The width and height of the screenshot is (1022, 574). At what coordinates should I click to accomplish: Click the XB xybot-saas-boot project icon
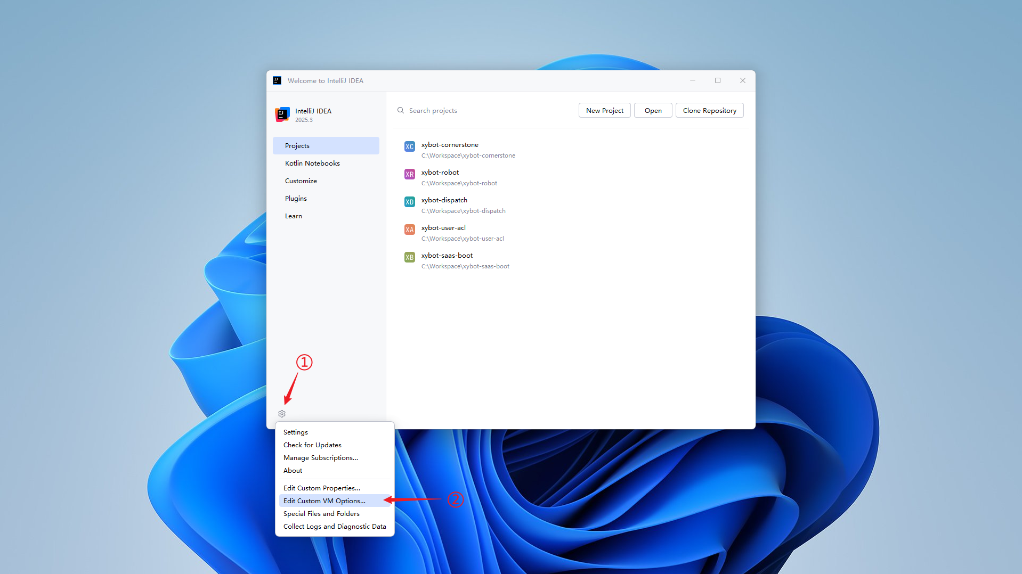tap(409, 257)
